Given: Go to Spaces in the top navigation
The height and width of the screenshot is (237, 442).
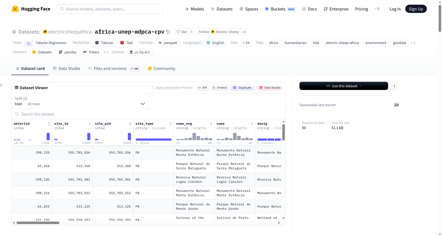Looking at the screenshot, I should point(249,9).
